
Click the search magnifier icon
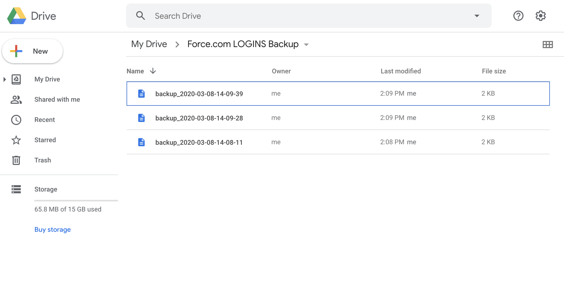(x=140, y=16)
